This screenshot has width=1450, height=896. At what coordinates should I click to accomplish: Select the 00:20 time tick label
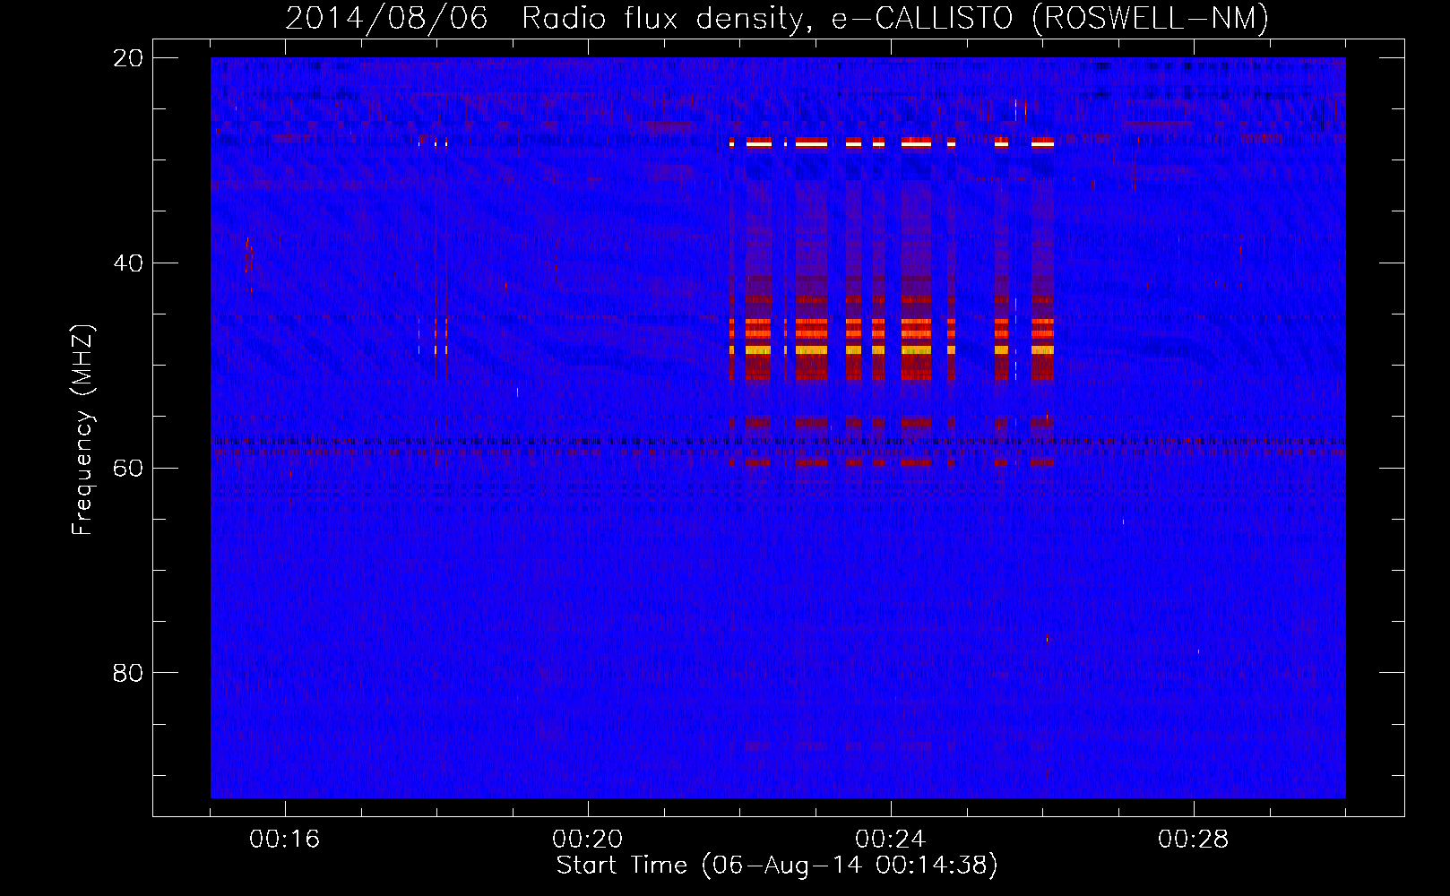click(588, 840)
